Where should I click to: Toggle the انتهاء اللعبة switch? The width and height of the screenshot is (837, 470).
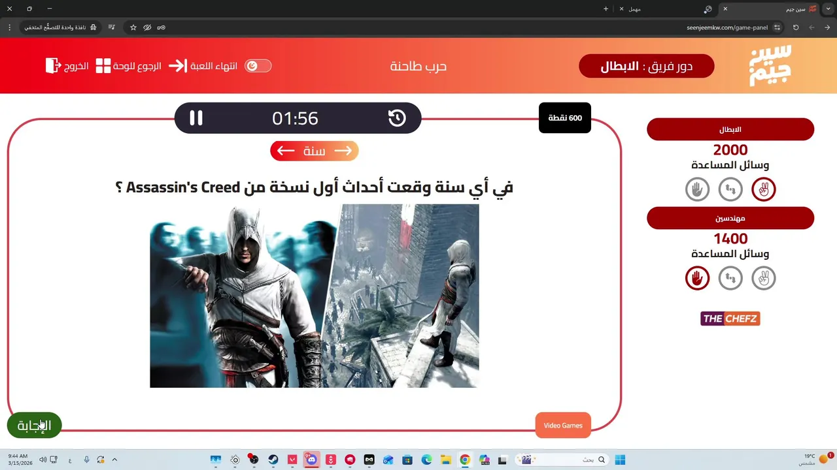tap(258, 66)
